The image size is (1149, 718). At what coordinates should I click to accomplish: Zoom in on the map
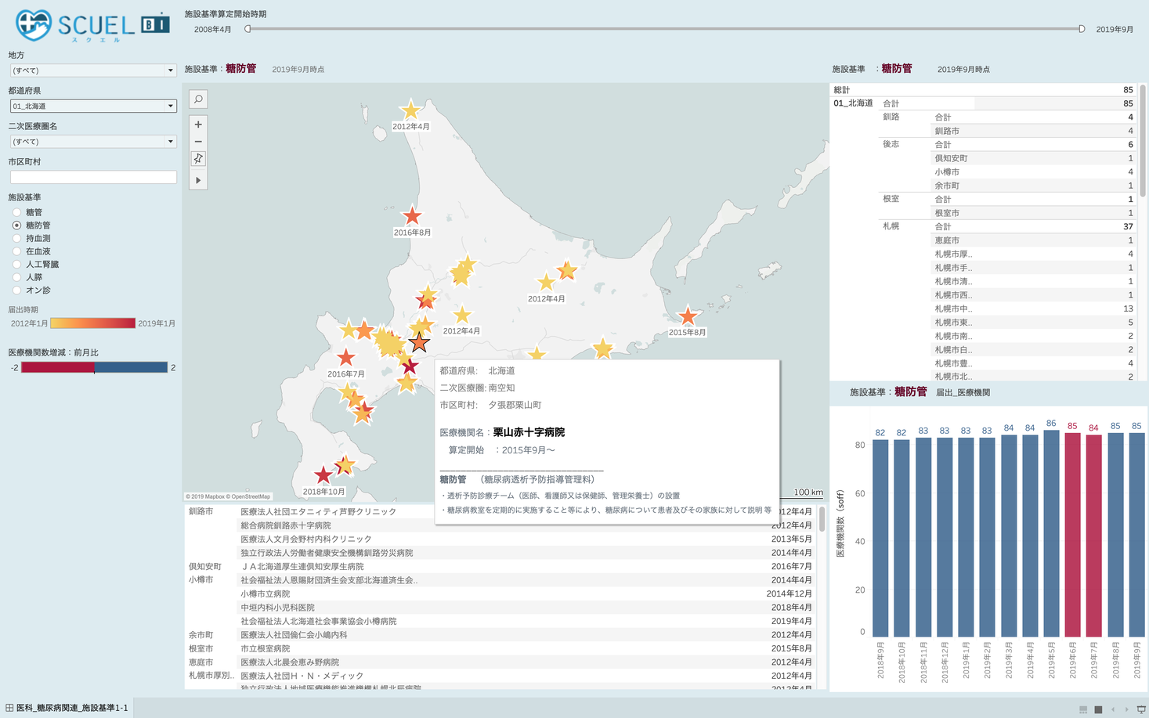coord(198,124)
